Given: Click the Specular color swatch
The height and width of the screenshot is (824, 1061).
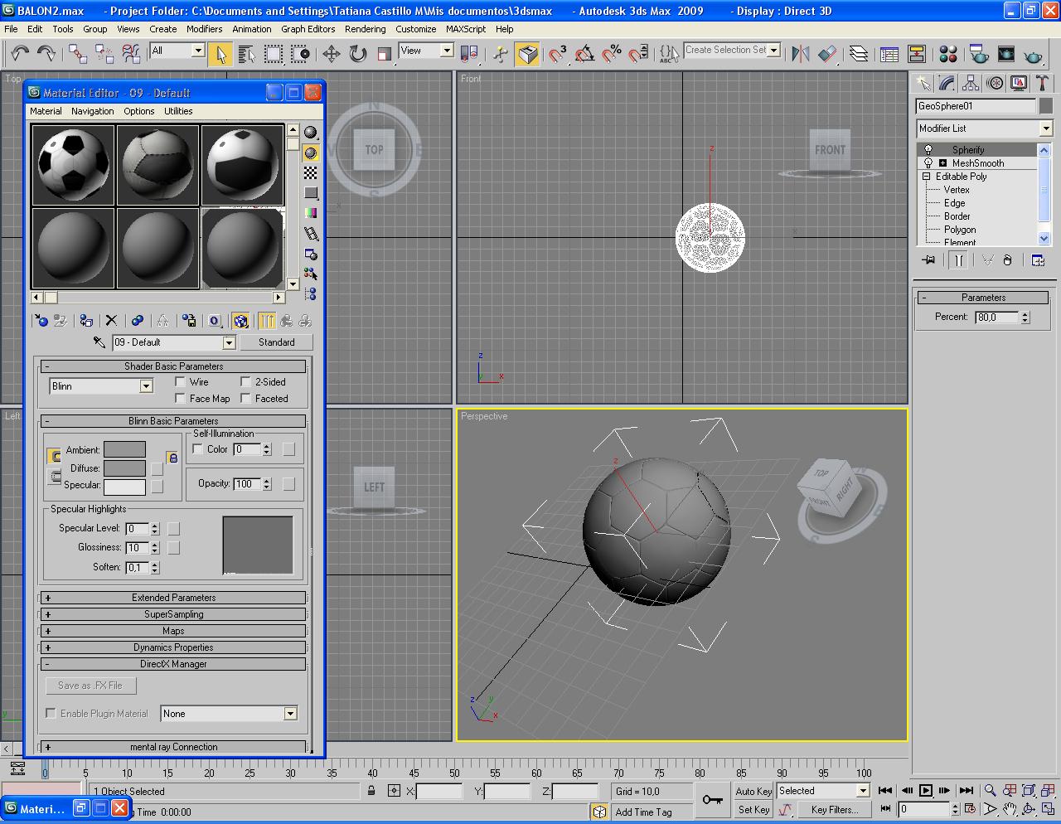Looking at the screenshot, I should [x=124, y=487].
